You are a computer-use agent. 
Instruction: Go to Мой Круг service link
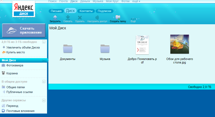coord(112,1)
